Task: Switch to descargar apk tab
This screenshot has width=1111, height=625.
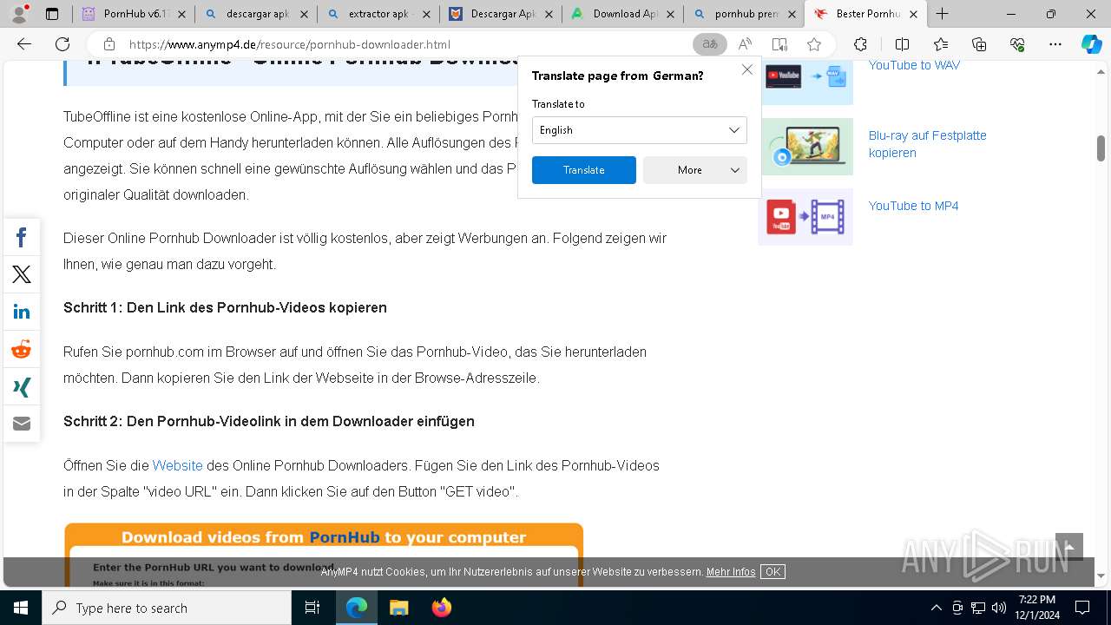Action: pos(256,14)
